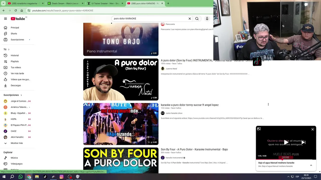This screenshot has width=321, height=180.
Task: Open title 'karaoke a puro dolor tonny succar'
Action: pyautogui.click(x=190, y=105)
